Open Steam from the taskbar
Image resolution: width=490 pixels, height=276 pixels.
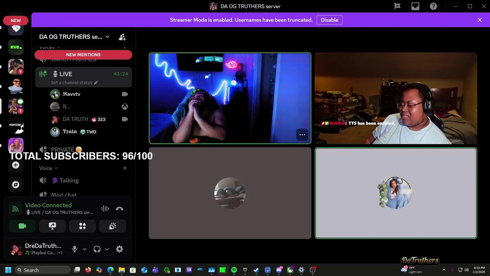(x=256, y=270)
